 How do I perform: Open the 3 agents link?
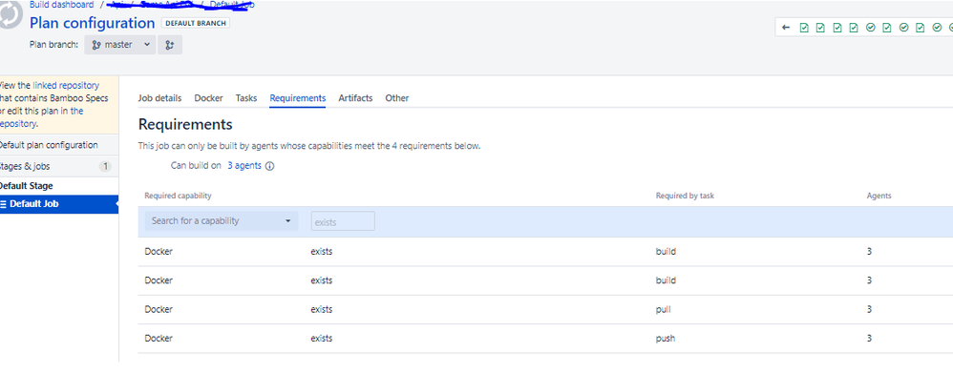(244, 165)
